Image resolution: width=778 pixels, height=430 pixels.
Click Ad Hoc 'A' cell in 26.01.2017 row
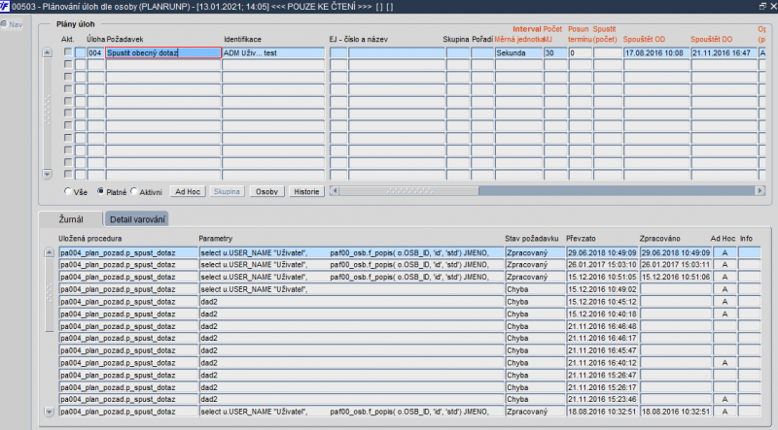(x=725, y=265)
